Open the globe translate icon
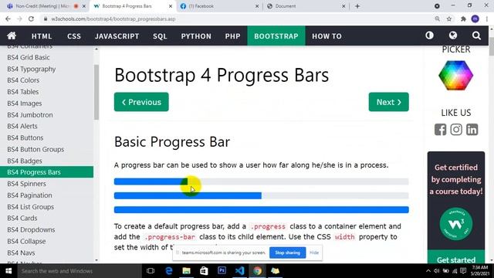This screenshot has height=278, width=494. [x=453, y=36]
